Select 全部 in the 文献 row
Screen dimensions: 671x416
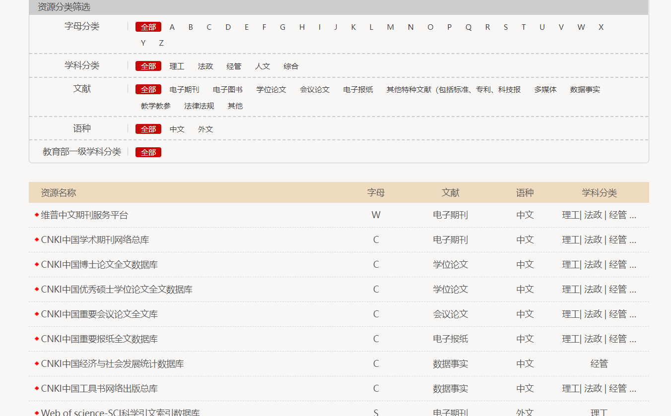[x=148, y=89]
